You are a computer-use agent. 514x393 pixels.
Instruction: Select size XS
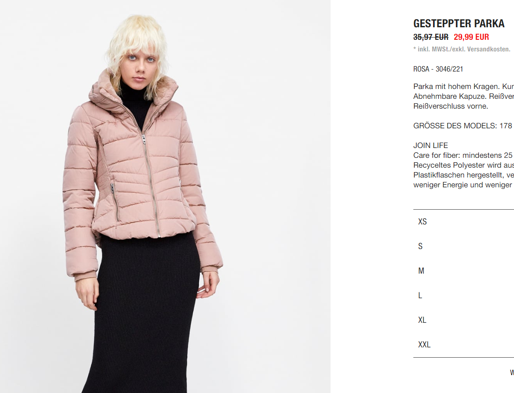pyautogui.click(x=463, y=222)
